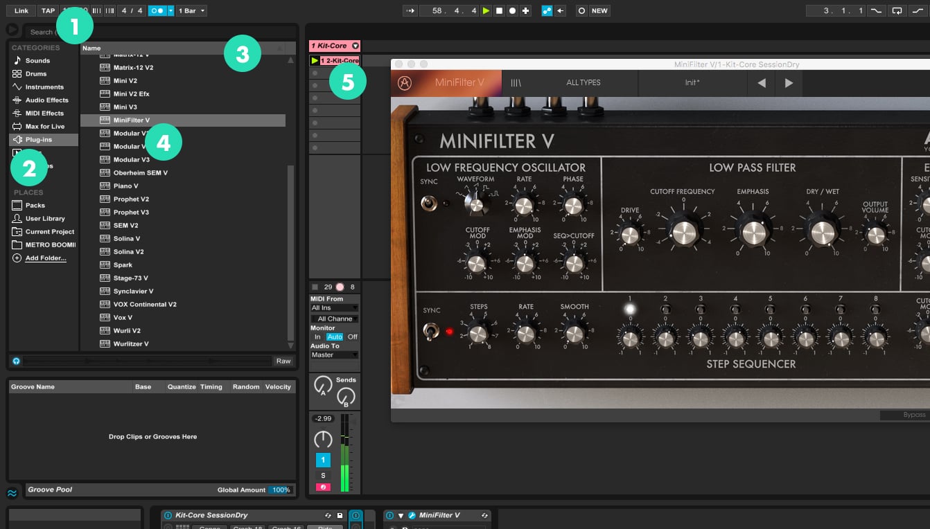Open Packs in Places
The image size is (930, 529).
(35, 205)
